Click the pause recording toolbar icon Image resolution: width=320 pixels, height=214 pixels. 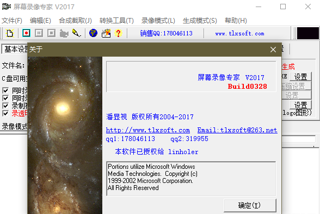(39, 33)
